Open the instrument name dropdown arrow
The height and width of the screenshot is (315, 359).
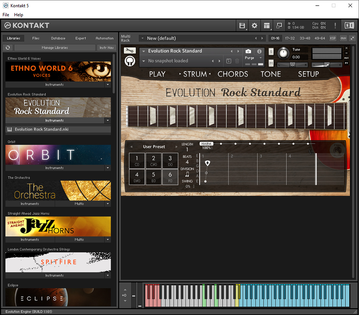[144, 51]
